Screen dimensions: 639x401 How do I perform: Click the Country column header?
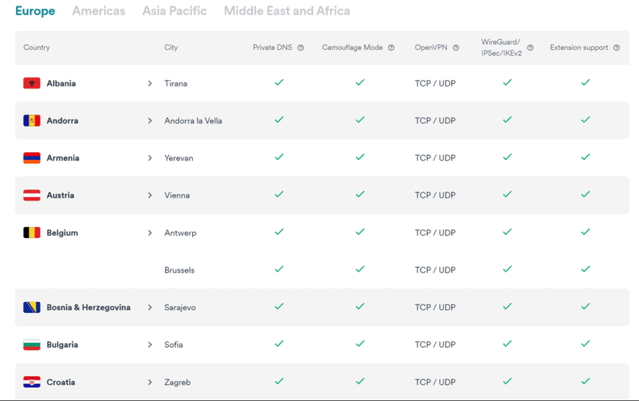point(37,48)
